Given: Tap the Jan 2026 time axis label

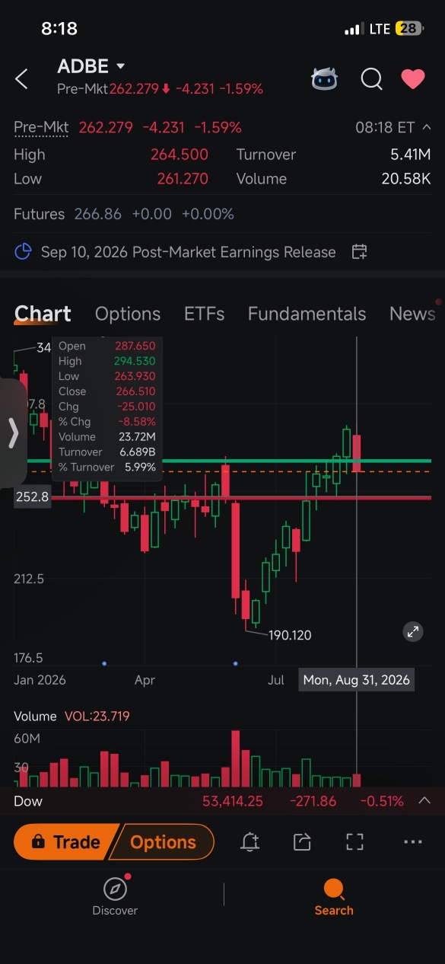Looking at the screenshot, I should point(40,680).
